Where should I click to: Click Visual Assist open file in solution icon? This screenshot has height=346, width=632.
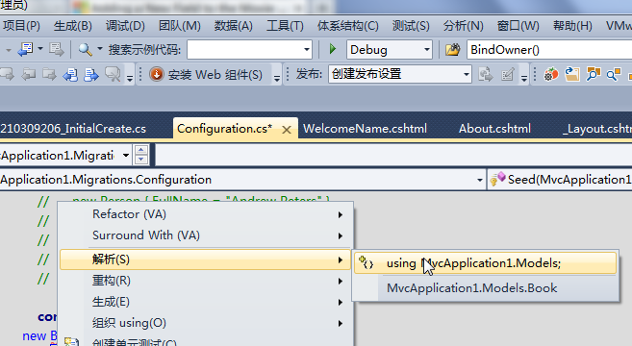pos(572,75)
